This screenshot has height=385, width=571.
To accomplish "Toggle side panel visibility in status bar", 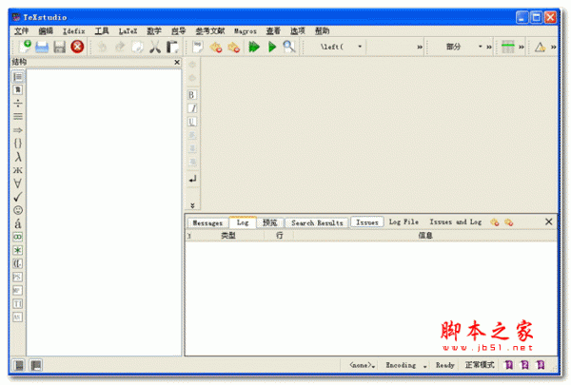I will click(19, 365).
